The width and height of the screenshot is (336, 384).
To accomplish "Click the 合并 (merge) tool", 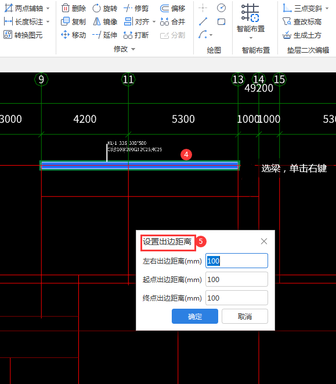I will pos(172,21).
